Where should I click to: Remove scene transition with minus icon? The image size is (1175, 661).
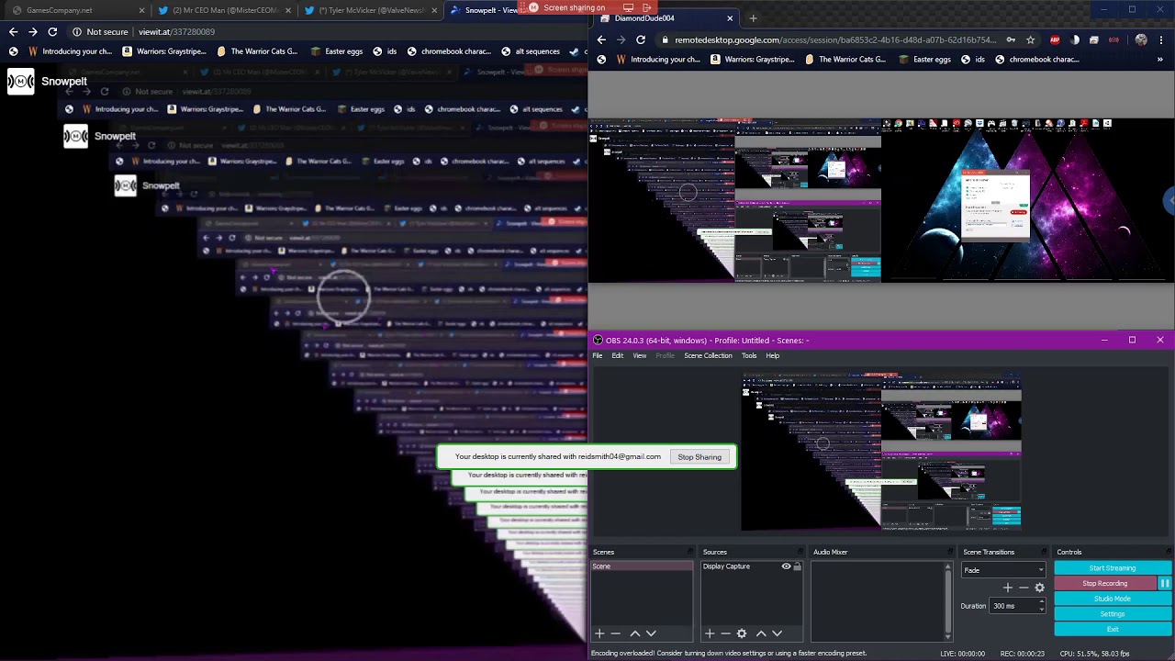[1024, 588]
